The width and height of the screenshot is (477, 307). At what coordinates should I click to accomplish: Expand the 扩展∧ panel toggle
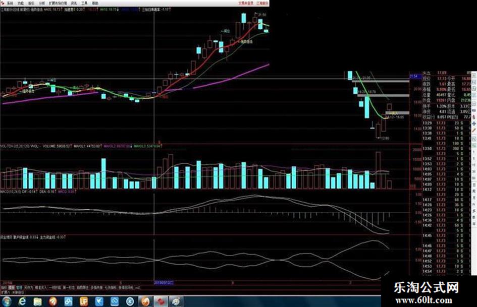click(5, 293)
